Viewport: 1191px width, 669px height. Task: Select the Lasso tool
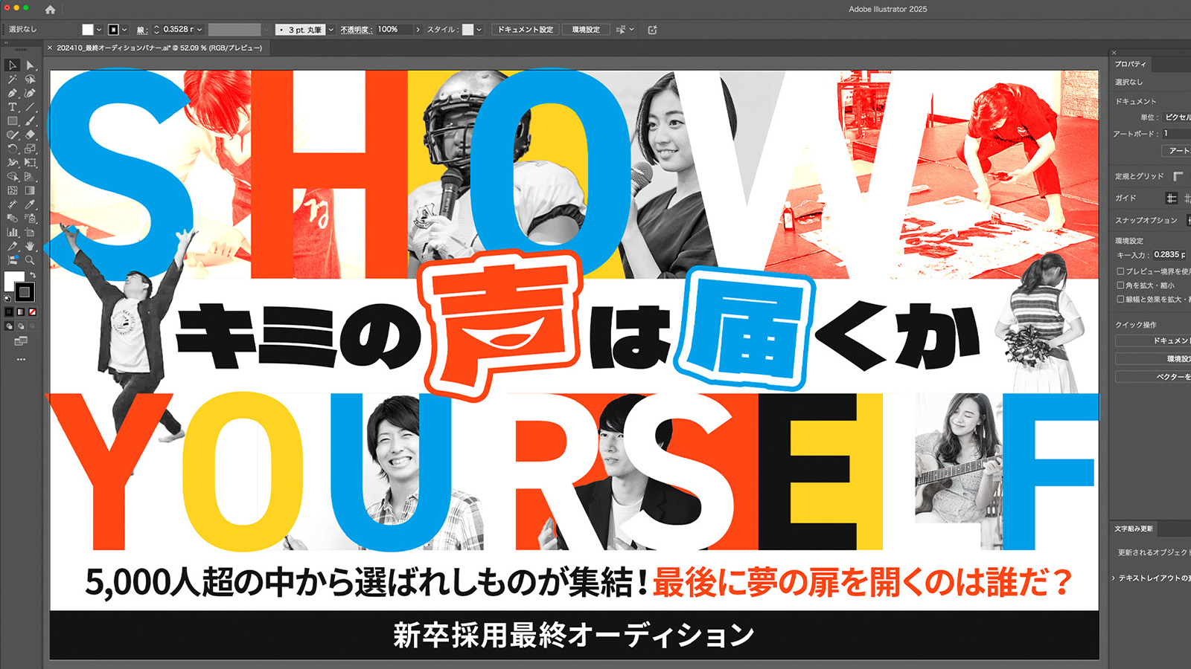tap(31, 79)
